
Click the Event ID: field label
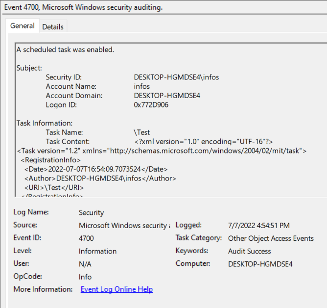tap(27, 238)
